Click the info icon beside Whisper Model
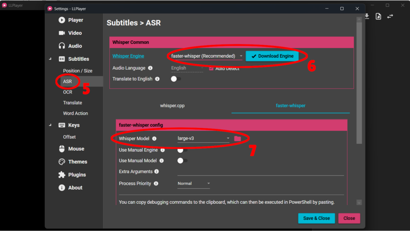Image resolution: width=410 pixels, height=231 pixels. click(154, 139)
